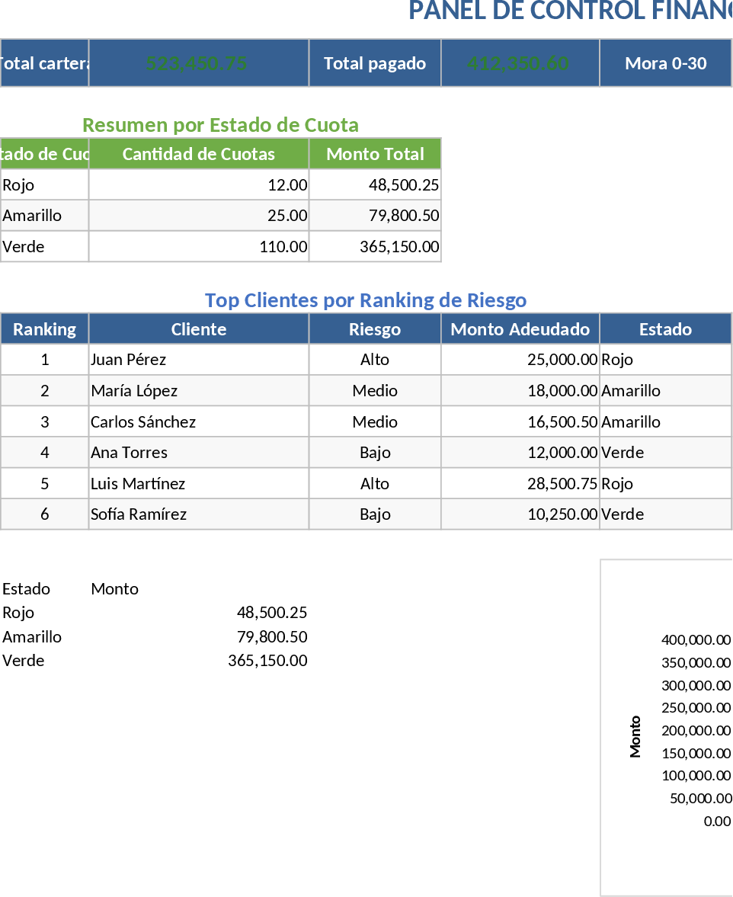Screen dimensions: 733x897
Task: Select the green "Monto Total" column header
Action: [374, 154]
